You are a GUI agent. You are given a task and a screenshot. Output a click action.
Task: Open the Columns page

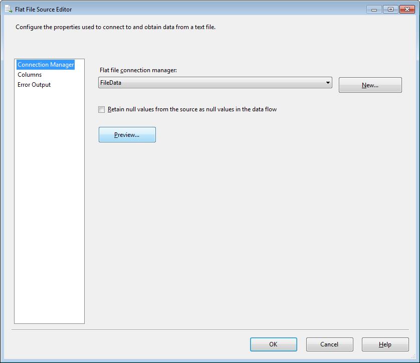click(30, 75)
